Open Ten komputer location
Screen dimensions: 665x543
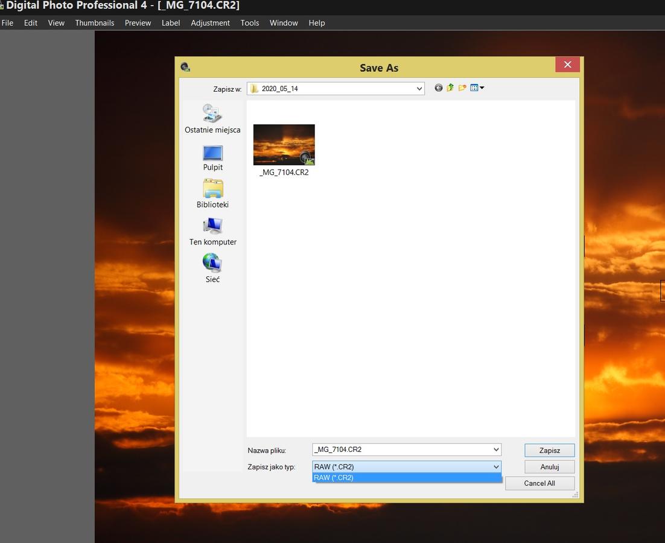coord(212,232)
